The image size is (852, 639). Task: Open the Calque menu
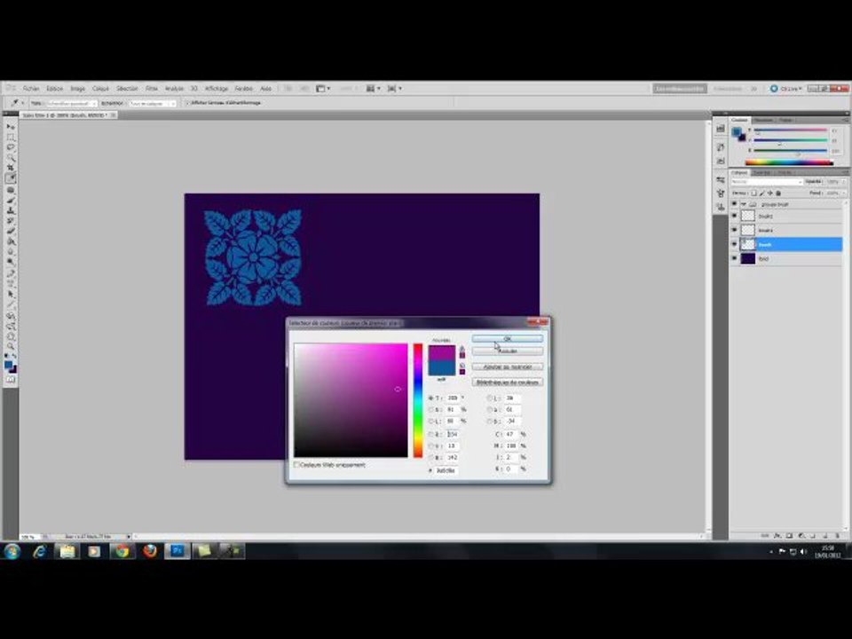pyautogui.click(x=100, y=88)
